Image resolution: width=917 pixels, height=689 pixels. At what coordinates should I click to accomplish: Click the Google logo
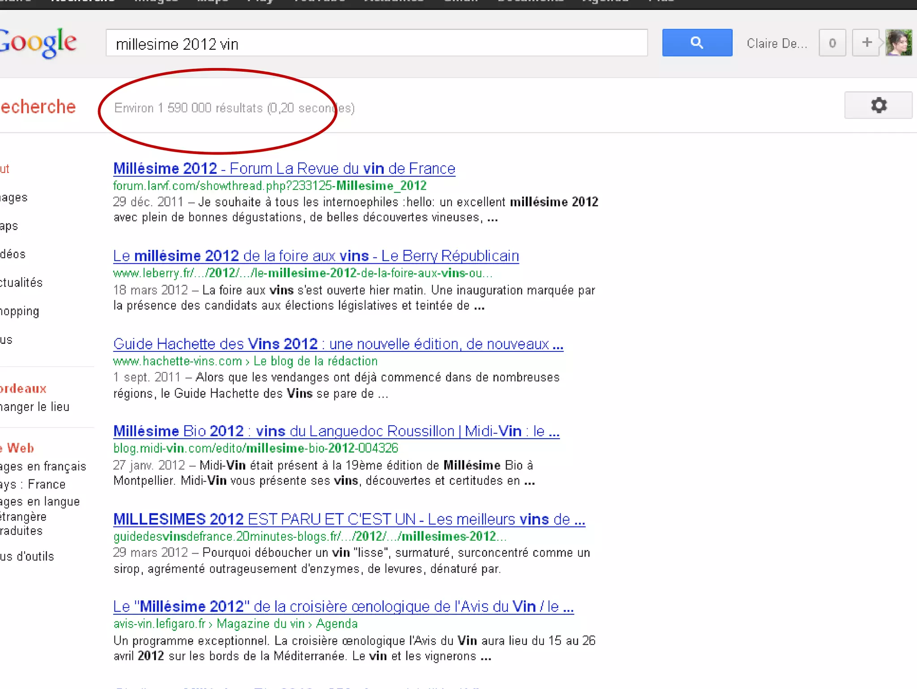(38, 43)
